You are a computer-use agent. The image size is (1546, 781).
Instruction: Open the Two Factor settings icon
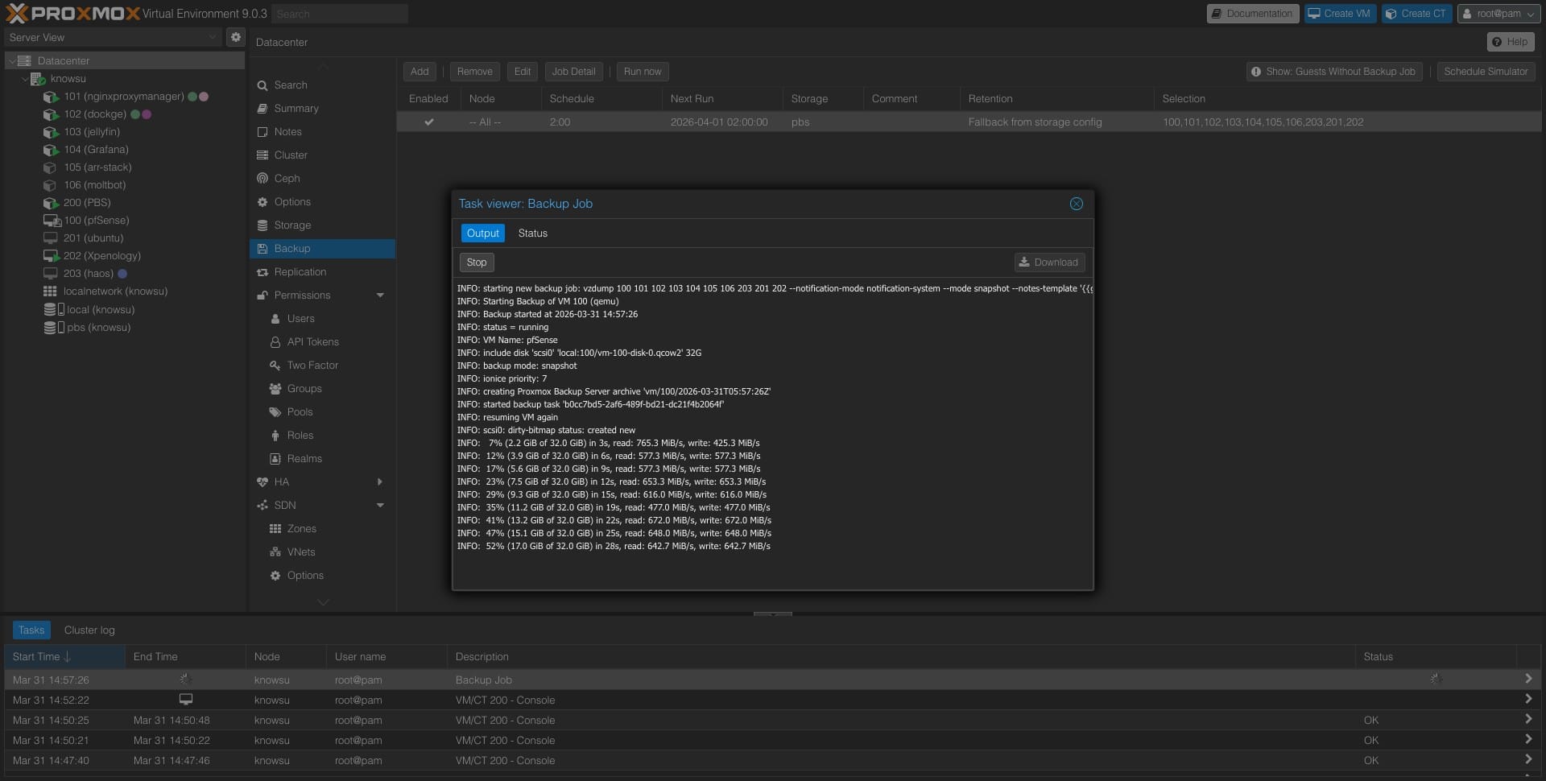click(275, 366)
